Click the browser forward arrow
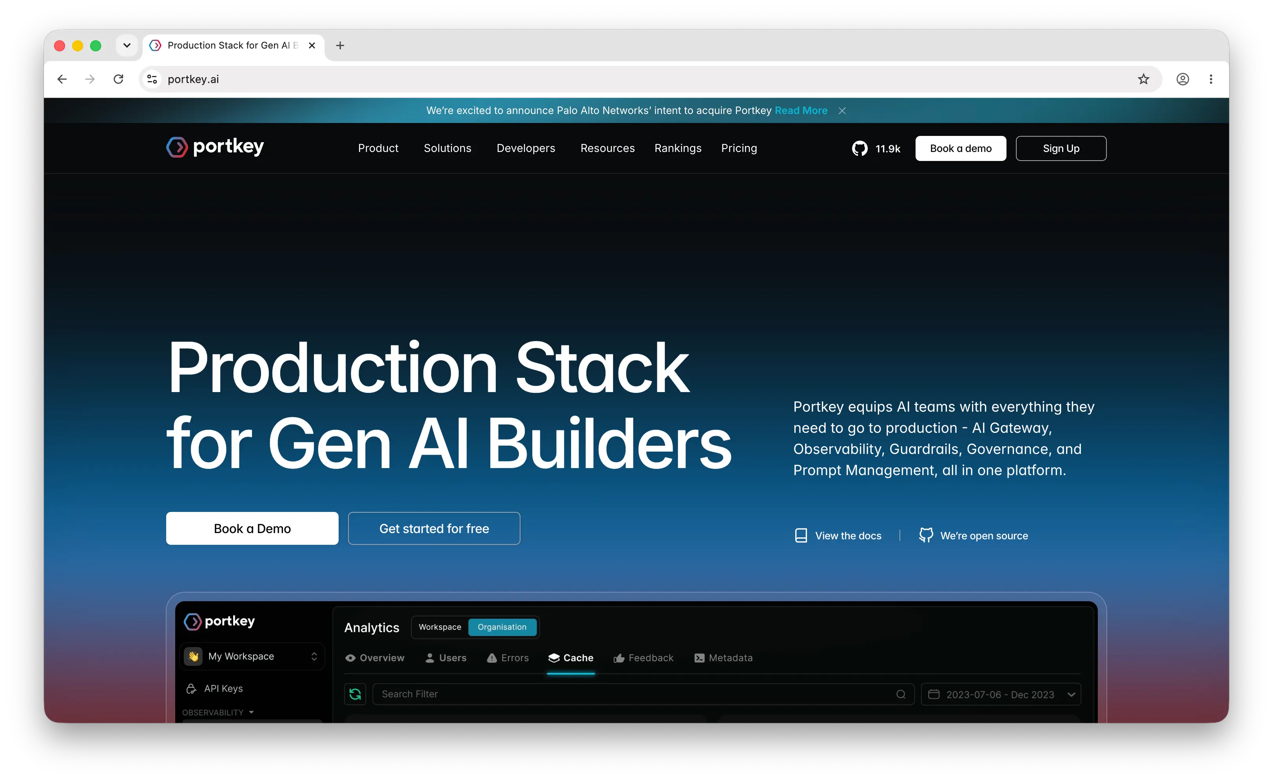1273x781 pixels. click(90, 79)
